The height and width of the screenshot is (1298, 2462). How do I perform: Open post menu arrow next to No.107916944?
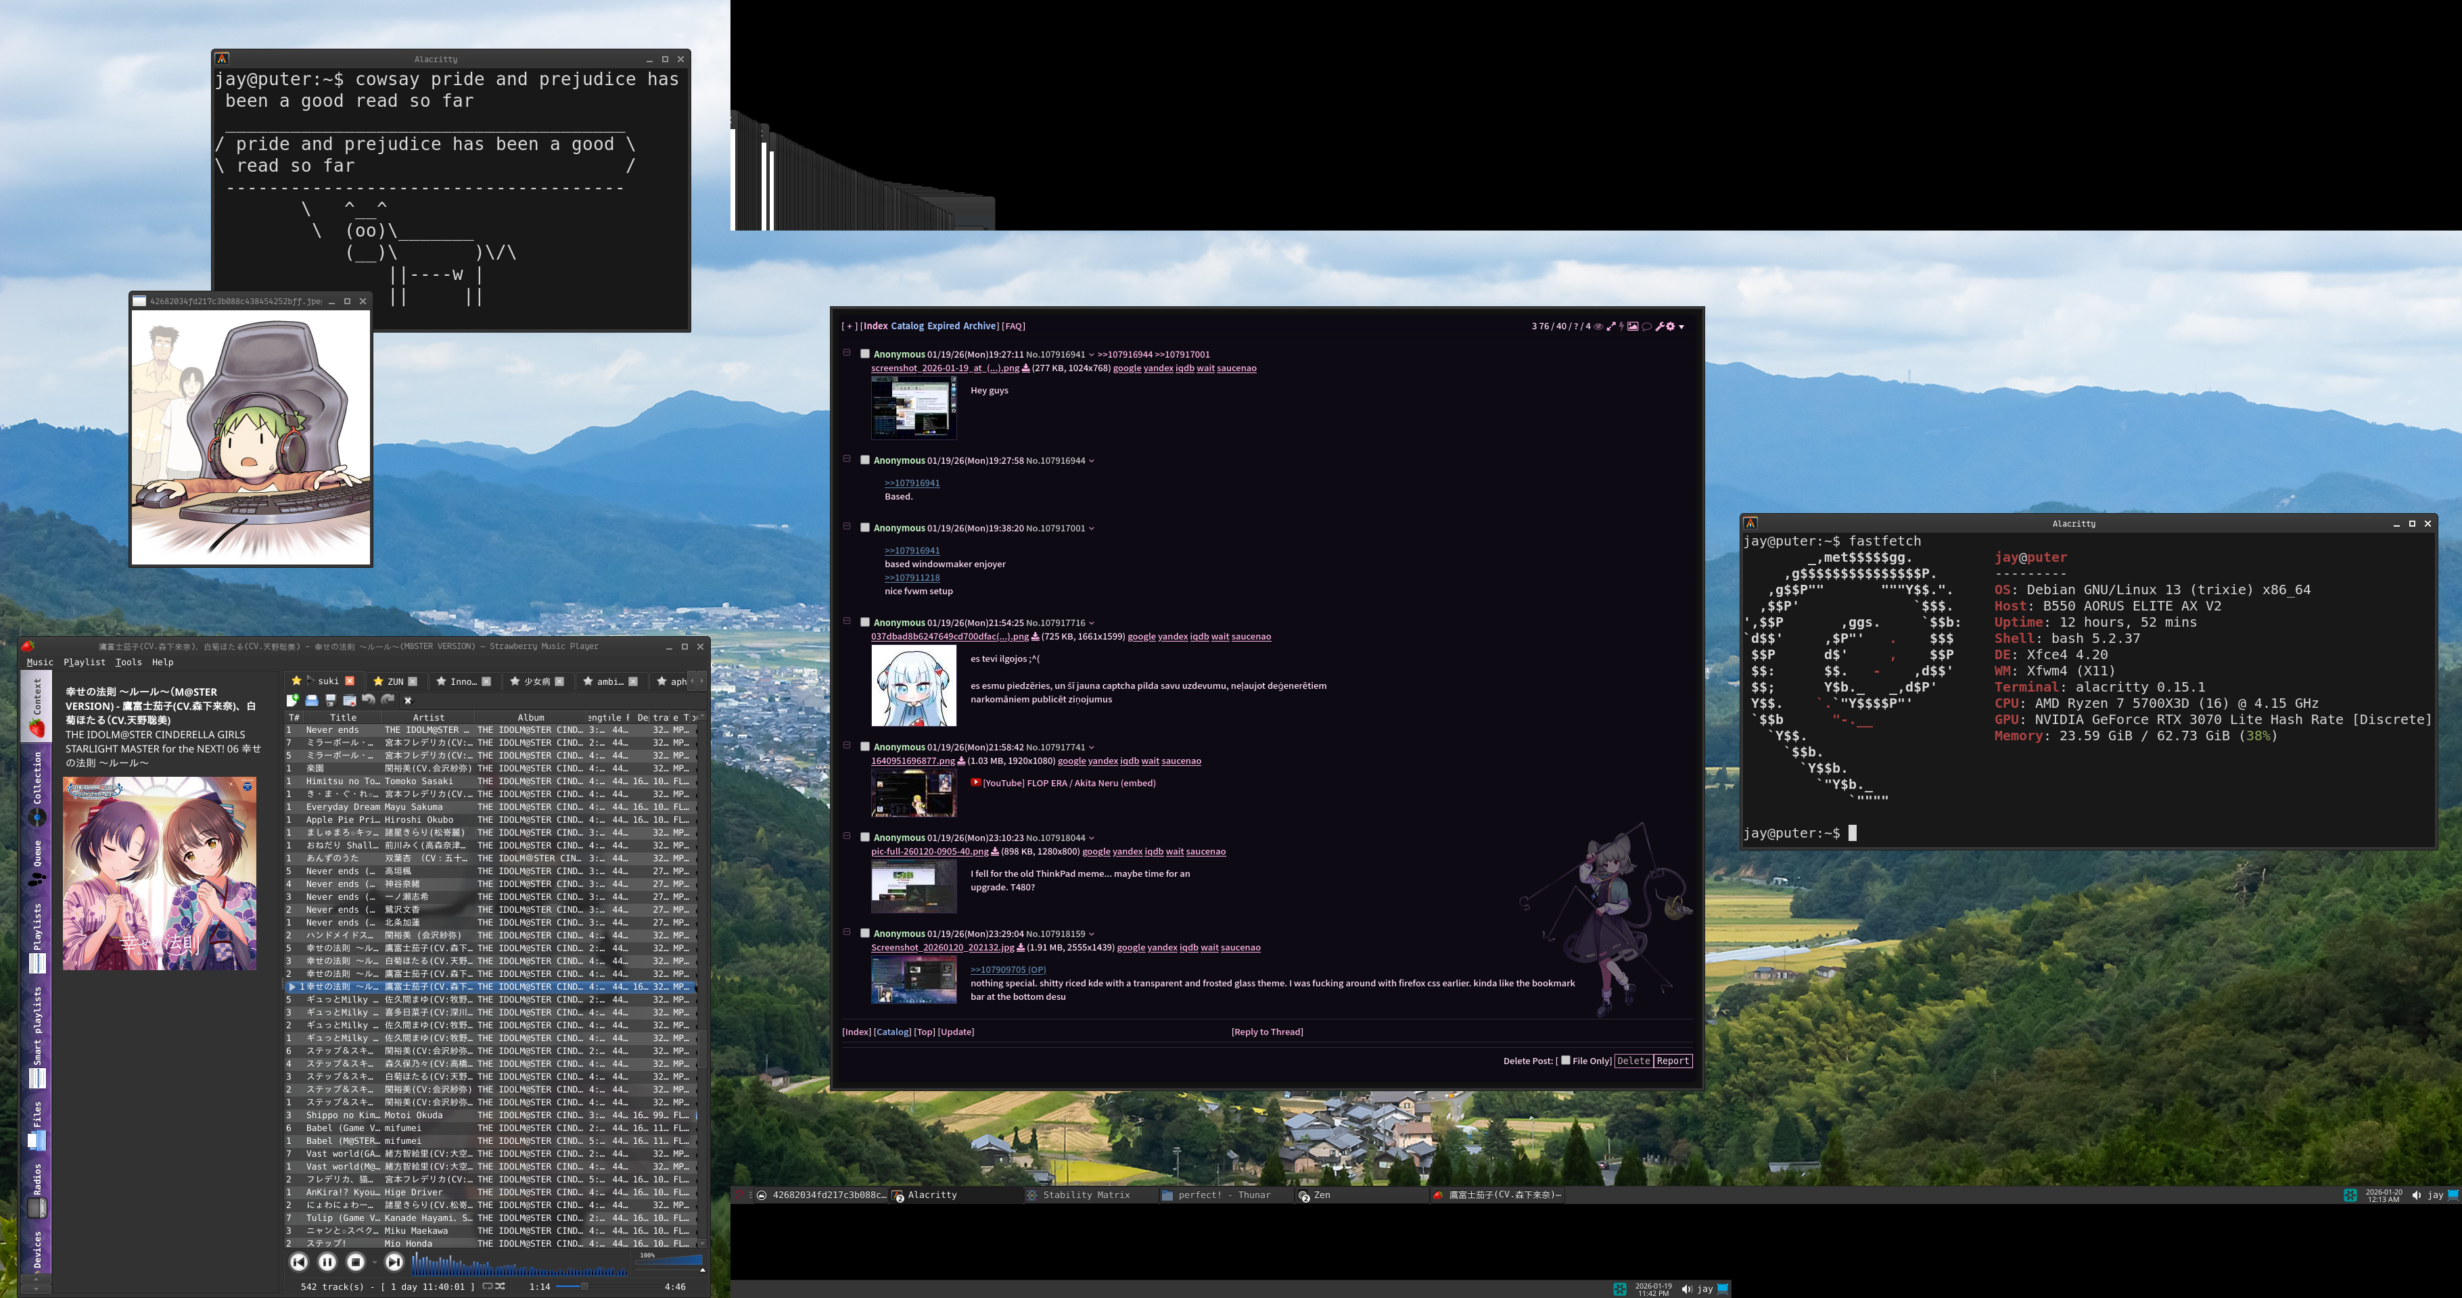(1092, 460)
